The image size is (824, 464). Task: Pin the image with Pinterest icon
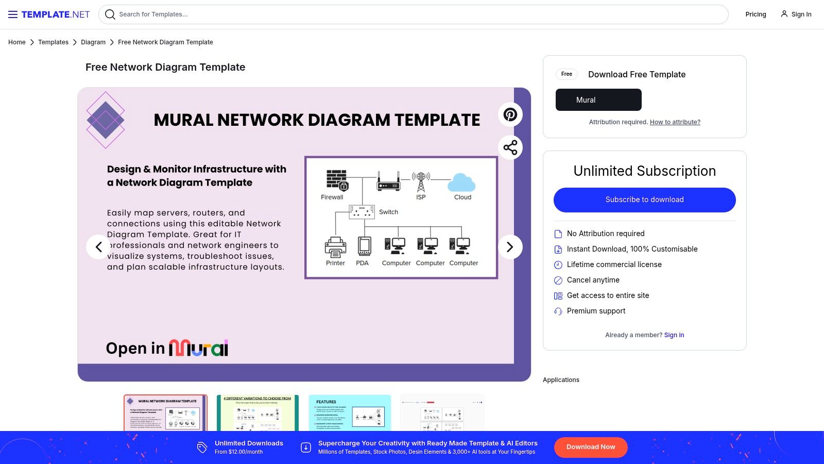click(510, 114)
